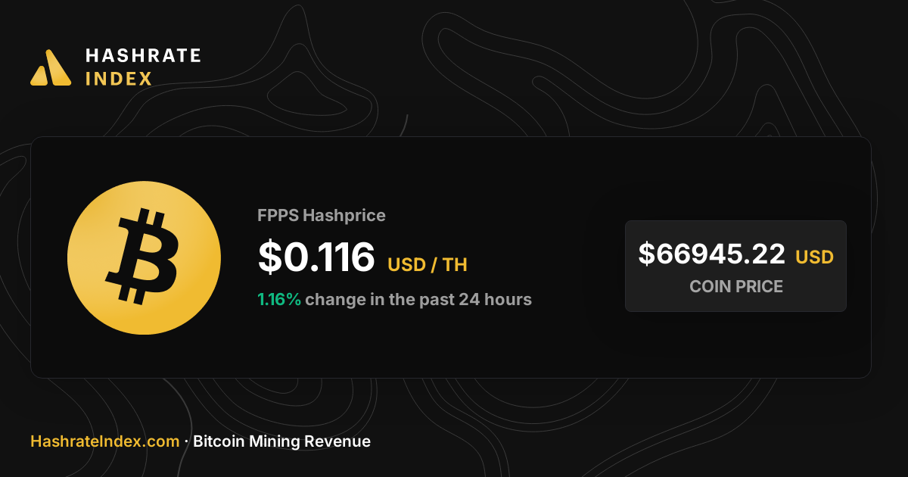Click the yellow INDEX wordmark text
908x477 pixels.
pyautogui.click(x=119, y=79)
